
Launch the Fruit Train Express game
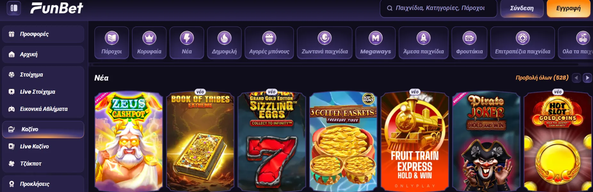(415, 142)
